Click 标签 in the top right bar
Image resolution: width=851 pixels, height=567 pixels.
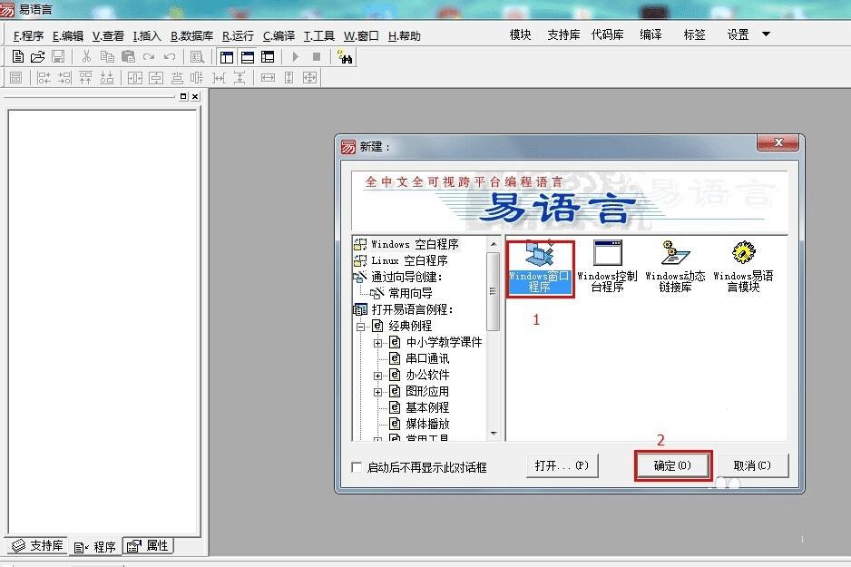tap(694, 34)
